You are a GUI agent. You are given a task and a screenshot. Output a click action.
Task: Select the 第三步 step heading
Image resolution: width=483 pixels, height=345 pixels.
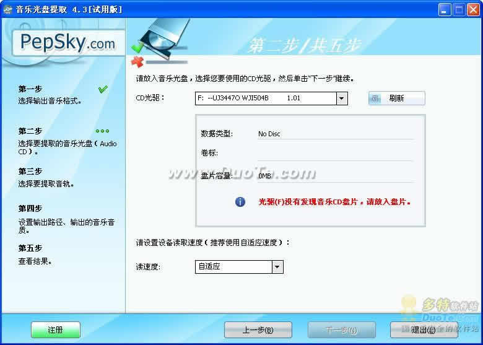coord(30,172)
